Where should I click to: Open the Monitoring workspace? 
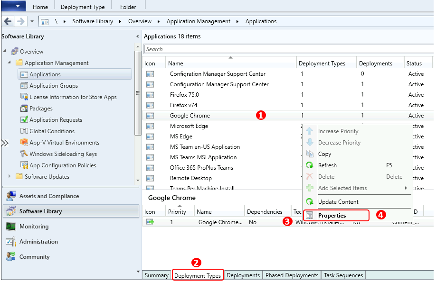pos(71,227)
